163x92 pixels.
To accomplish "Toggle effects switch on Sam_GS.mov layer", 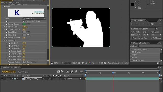I will 51,79.
